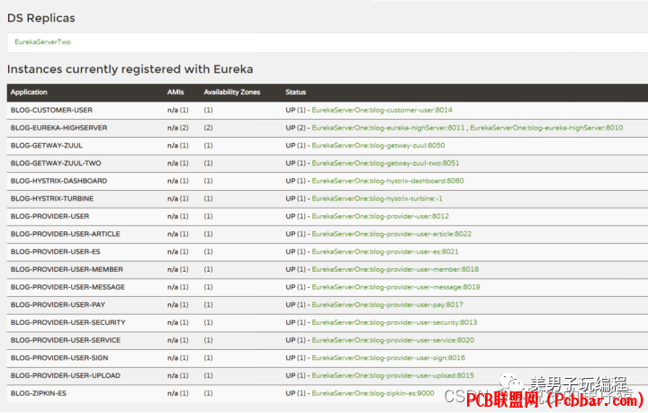Click n/a (1) cell in BLOG-CUSTOMER-USER row
This screenshot has width=648, height=413.
[177, 110]
